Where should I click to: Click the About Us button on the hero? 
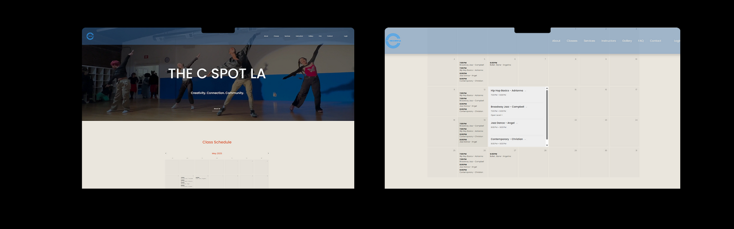[217, 109]
